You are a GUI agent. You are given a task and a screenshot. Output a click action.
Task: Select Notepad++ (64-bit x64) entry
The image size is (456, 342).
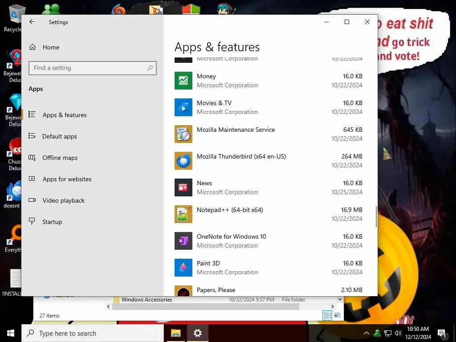269,214
